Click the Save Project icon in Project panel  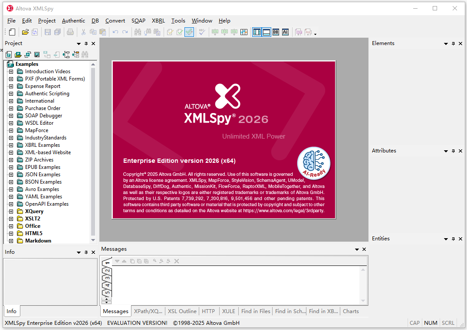point(37,55)
